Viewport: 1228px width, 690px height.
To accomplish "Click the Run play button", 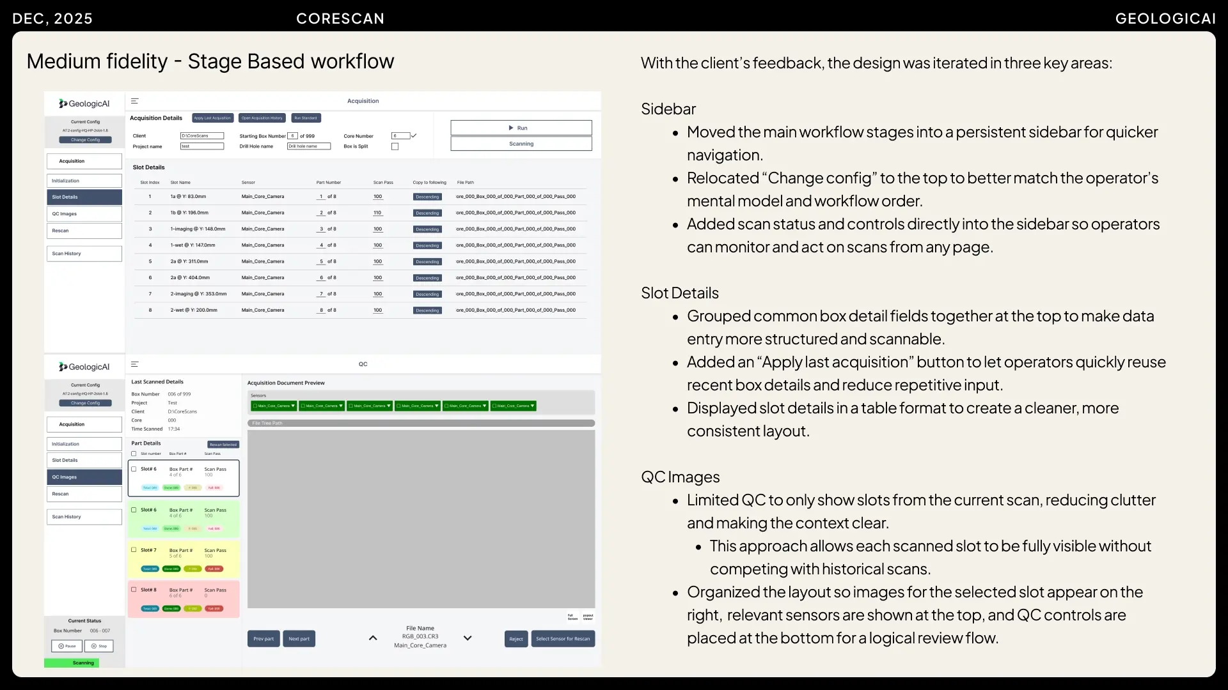I will (x=521, y=128).
